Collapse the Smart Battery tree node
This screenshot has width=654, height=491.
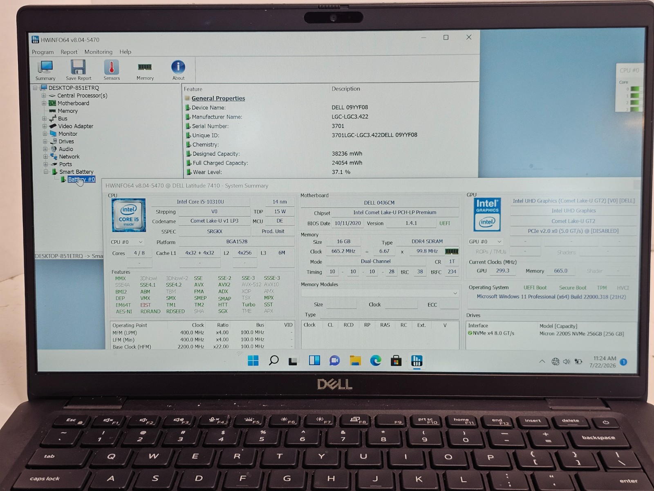46,172
